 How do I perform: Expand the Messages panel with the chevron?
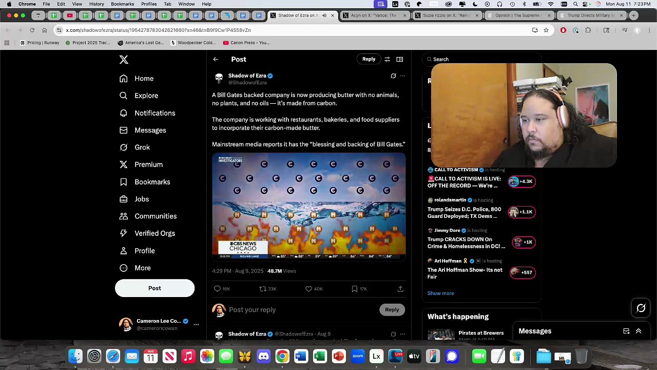click(639, 331)
